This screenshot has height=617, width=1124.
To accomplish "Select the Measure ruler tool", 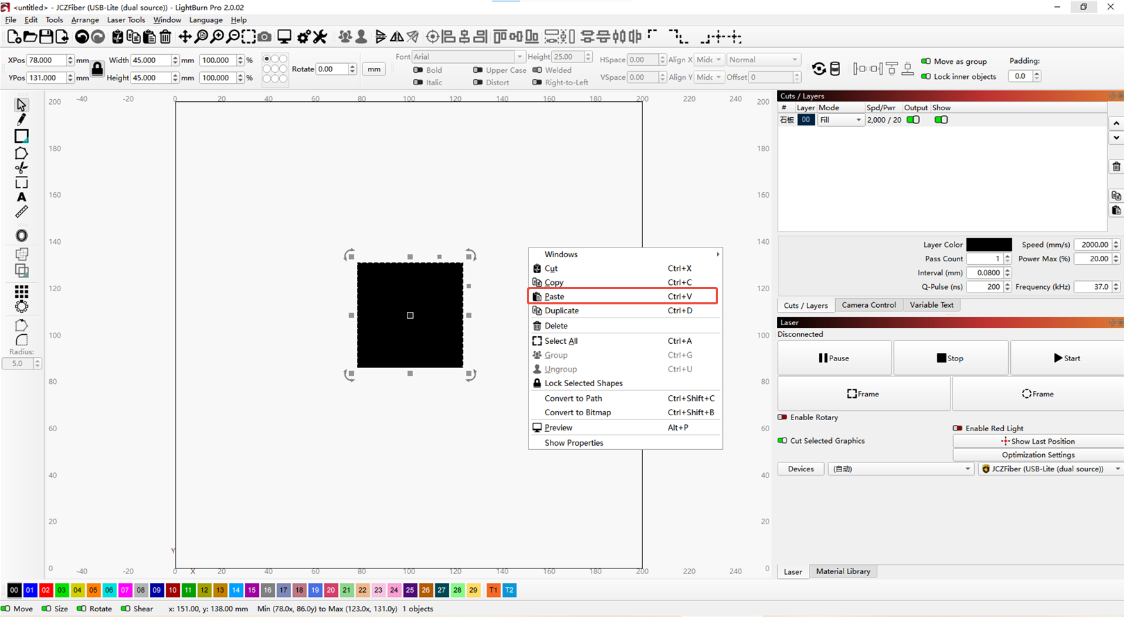I will [x=22, y=212].
